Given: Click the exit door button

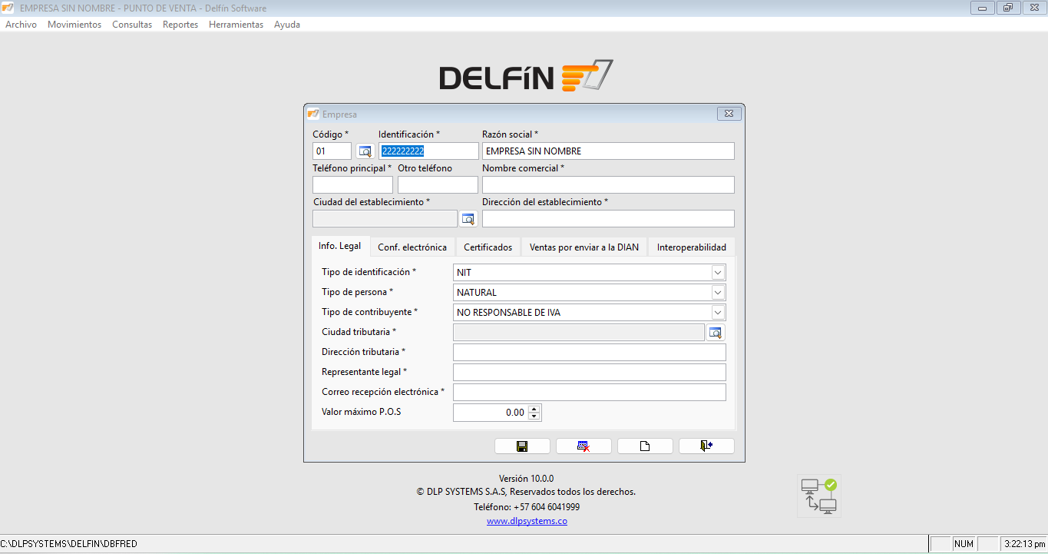Looking at the screenshot, I should (706, 446).
